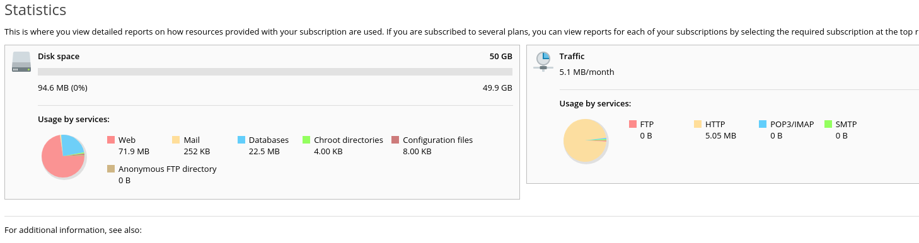Viewport: 919px width, 243px height.
Task: Click the Traffic heading label
Action: point(572,57)
